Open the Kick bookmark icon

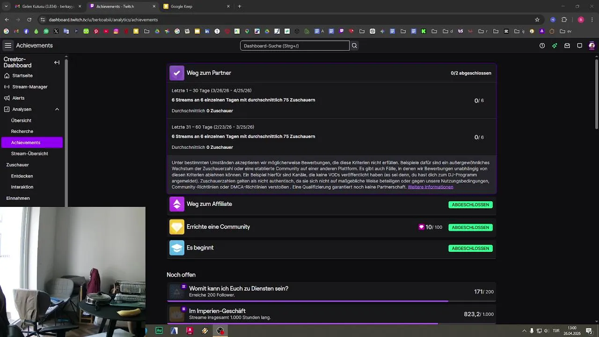424,31
